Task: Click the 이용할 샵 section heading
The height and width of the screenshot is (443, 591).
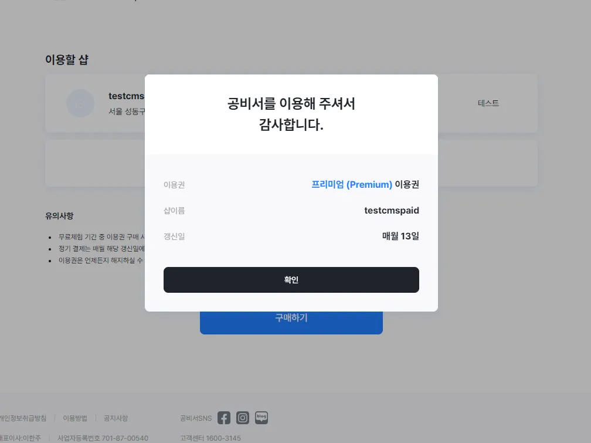Action: [67, 60]
